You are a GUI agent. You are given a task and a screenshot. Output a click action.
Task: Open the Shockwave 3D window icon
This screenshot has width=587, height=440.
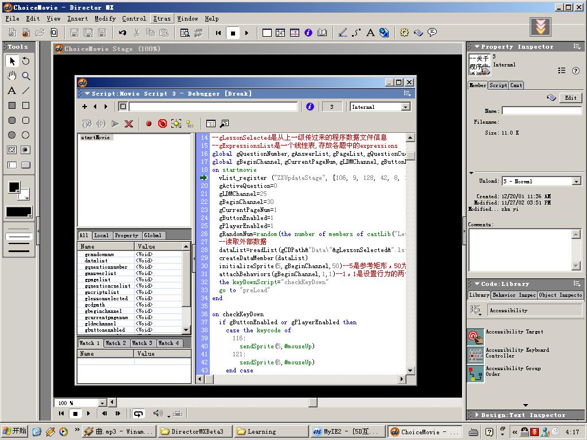pyautogui.click(x=384, y=33)
